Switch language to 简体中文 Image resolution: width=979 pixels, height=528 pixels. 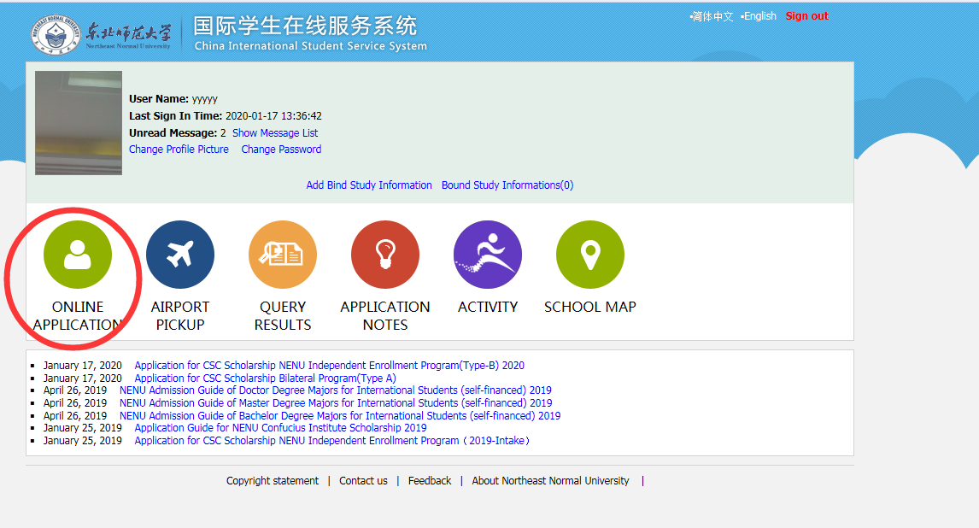[712, 16]
